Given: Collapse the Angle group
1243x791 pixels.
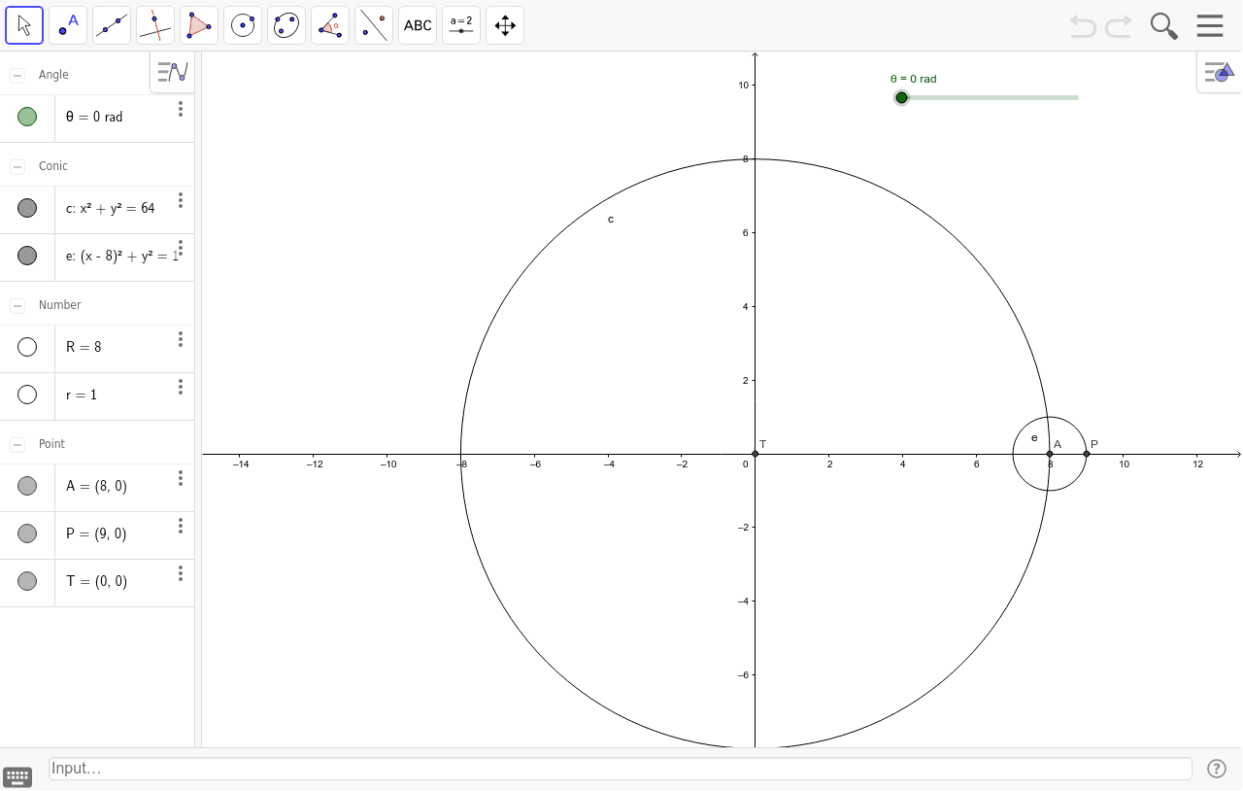Looking at the screenshot, I should 17,75.
